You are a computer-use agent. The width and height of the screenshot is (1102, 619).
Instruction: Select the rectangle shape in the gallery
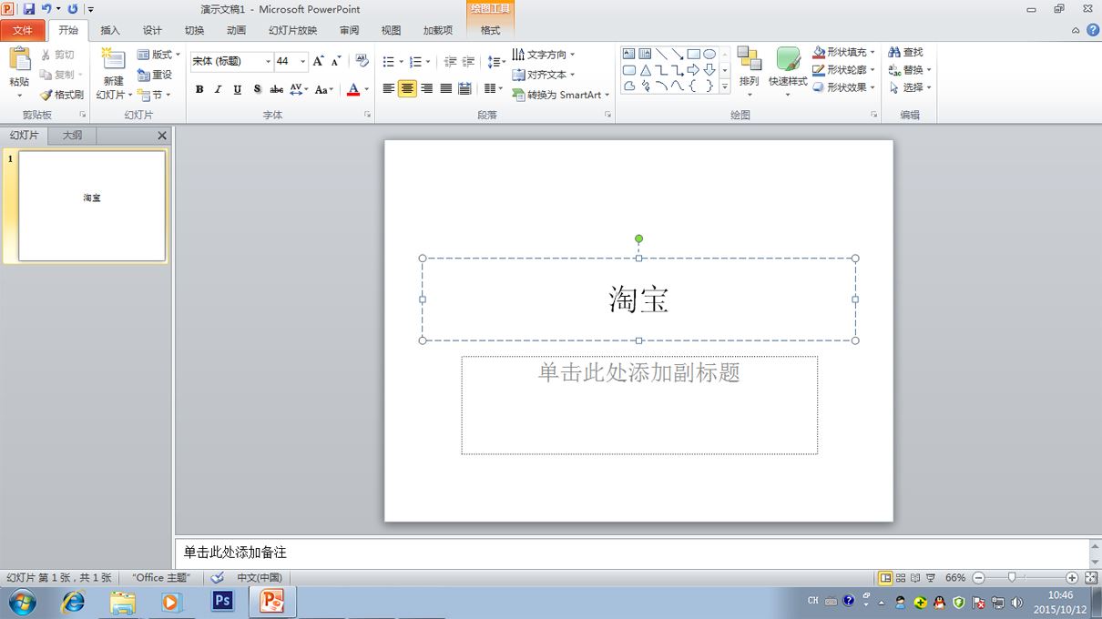pos(693,54)
